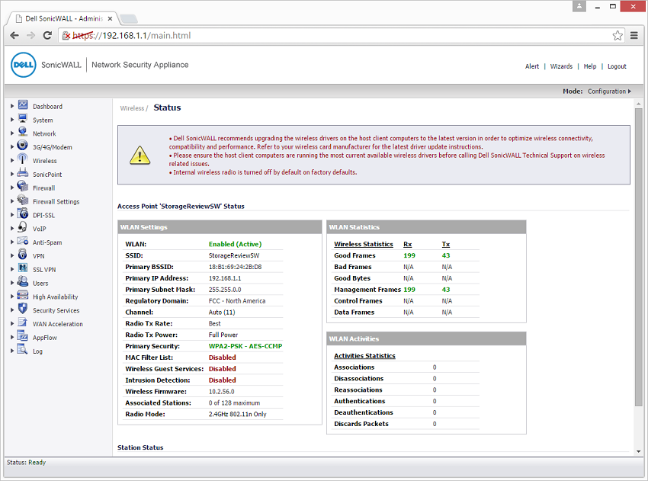Viewport: 648px width, 481px height.
Task: Select the Firewall Settings icon
Action: tap(23, 200)
